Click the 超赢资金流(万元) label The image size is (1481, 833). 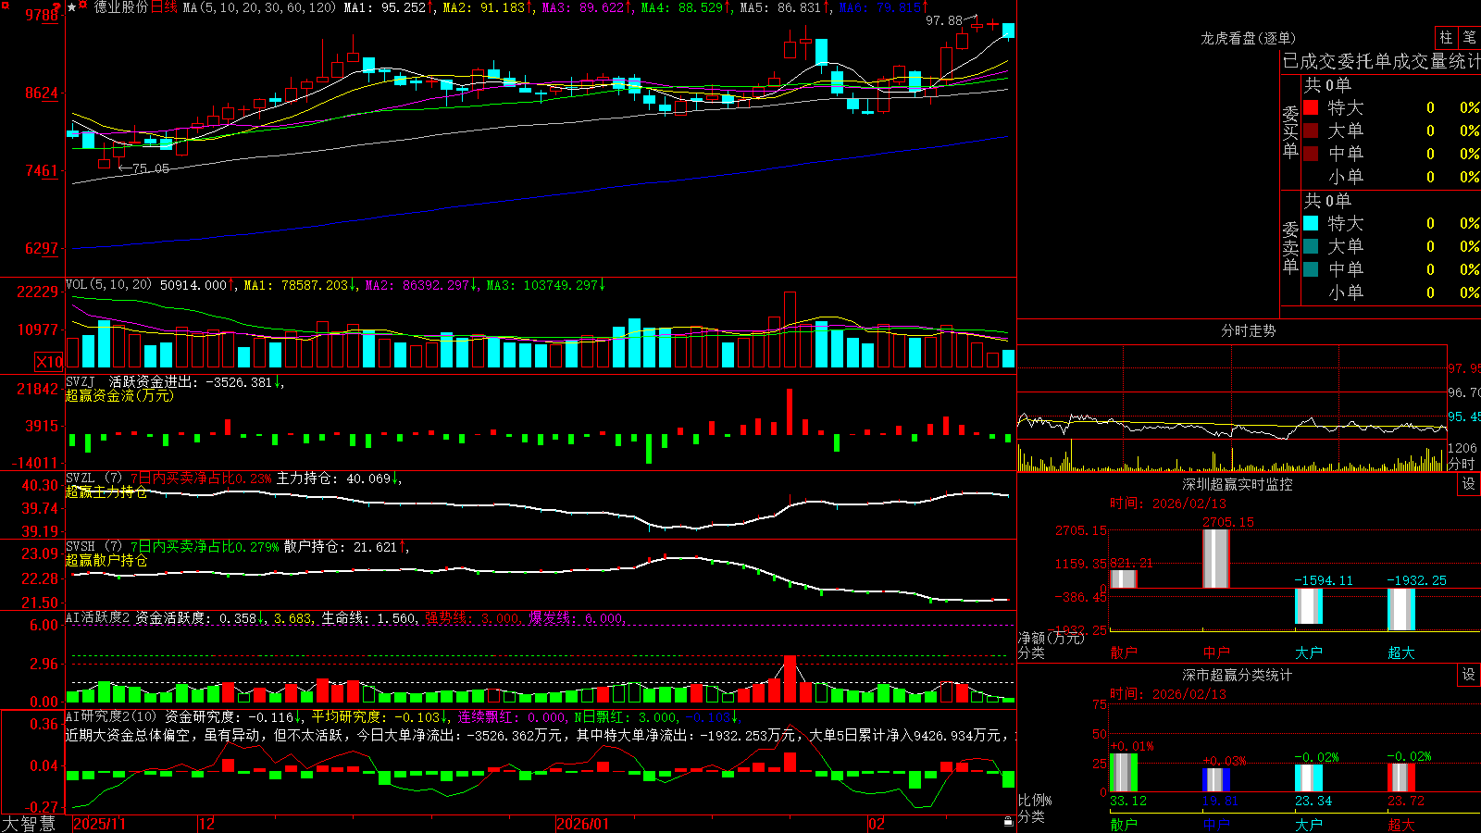[119, 395]
